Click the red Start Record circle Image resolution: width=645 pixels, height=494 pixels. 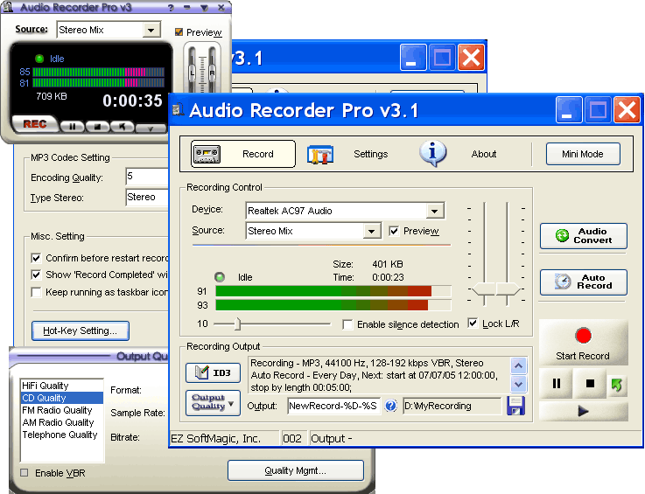click(583, 336)
